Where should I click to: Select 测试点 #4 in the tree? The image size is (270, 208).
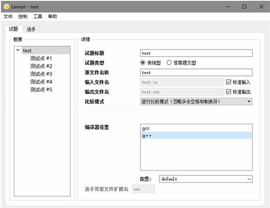click(x=41, y=82)
